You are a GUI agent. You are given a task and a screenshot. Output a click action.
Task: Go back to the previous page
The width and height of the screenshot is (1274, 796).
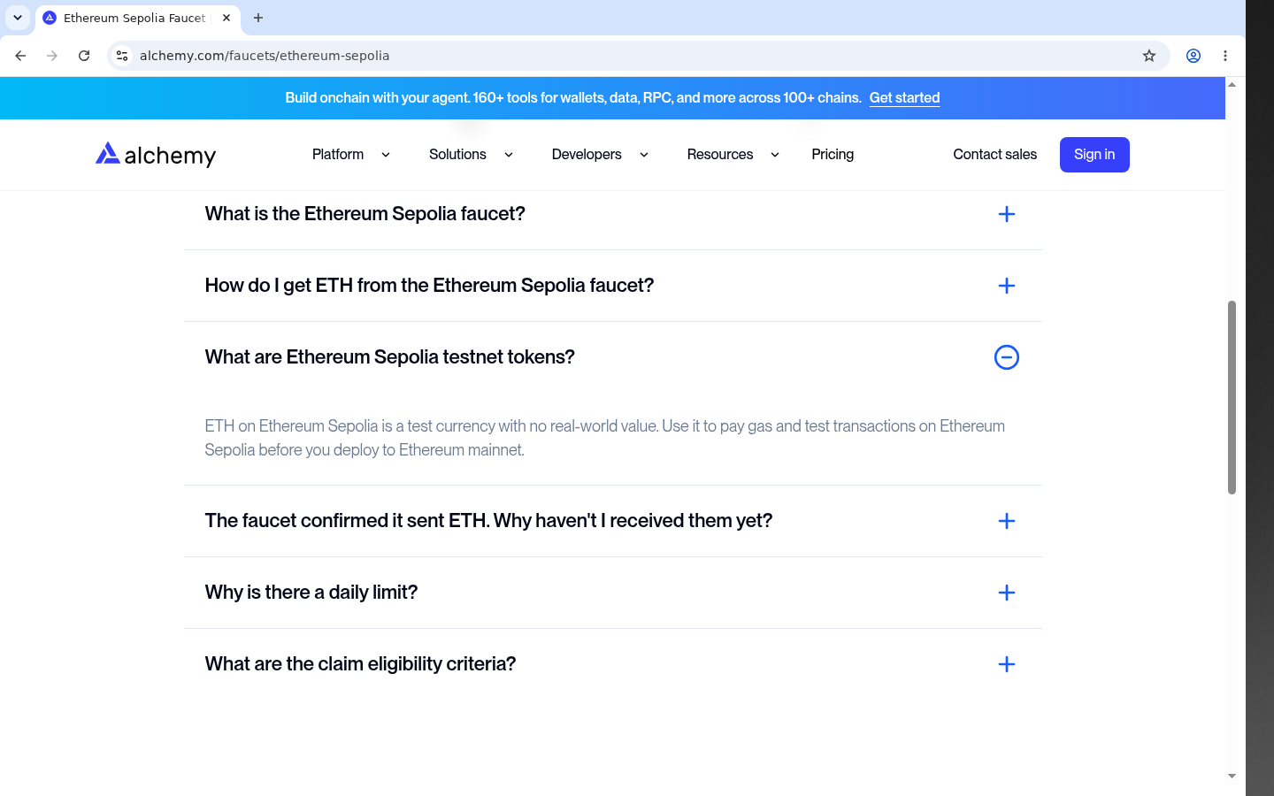tap(20, 56)
